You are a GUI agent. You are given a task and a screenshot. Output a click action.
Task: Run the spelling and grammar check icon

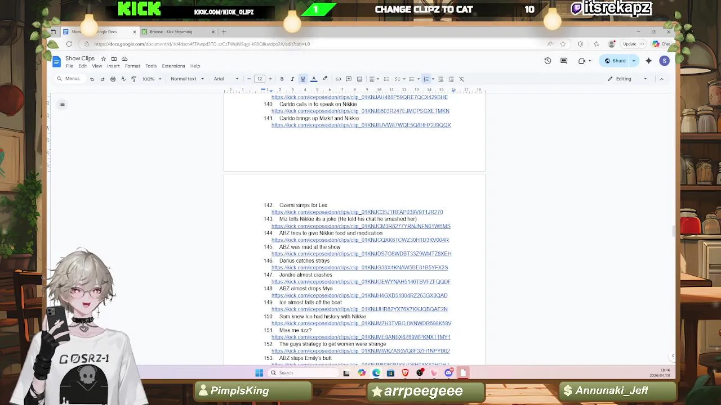coord(123,79)
